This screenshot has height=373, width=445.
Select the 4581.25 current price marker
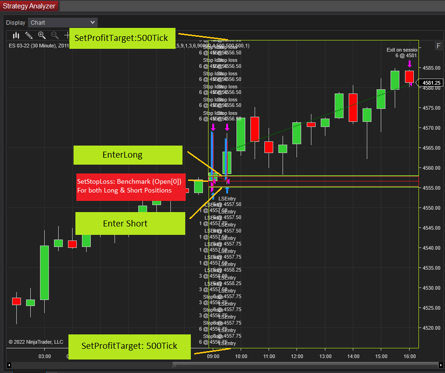[x=430, y=83]
